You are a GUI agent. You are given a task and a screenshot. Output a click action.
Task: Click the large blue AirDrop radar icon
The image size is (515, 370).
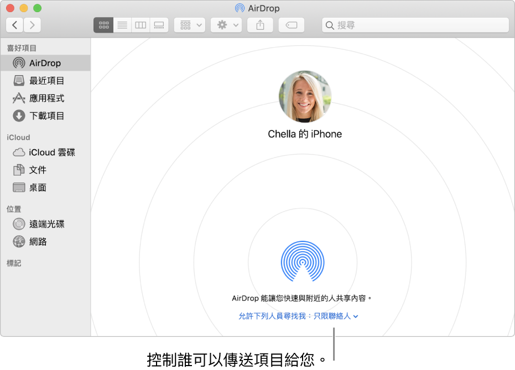303,261
